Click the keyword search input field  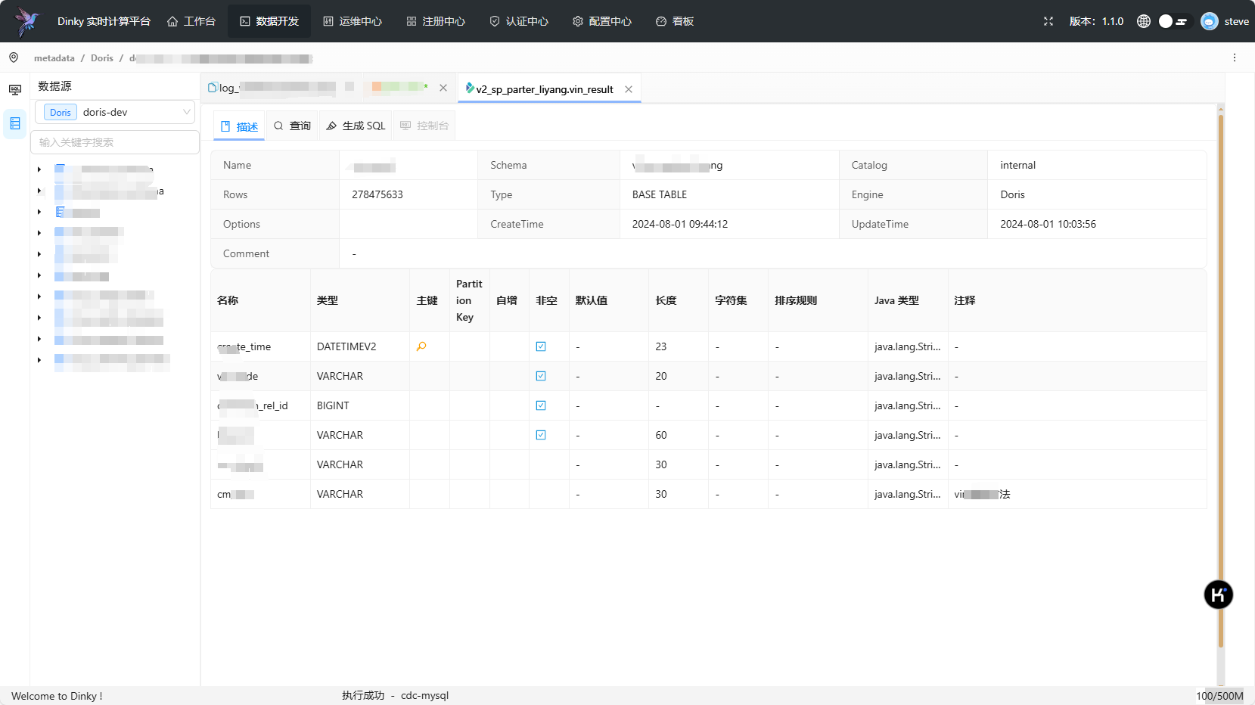pos(115,142)
